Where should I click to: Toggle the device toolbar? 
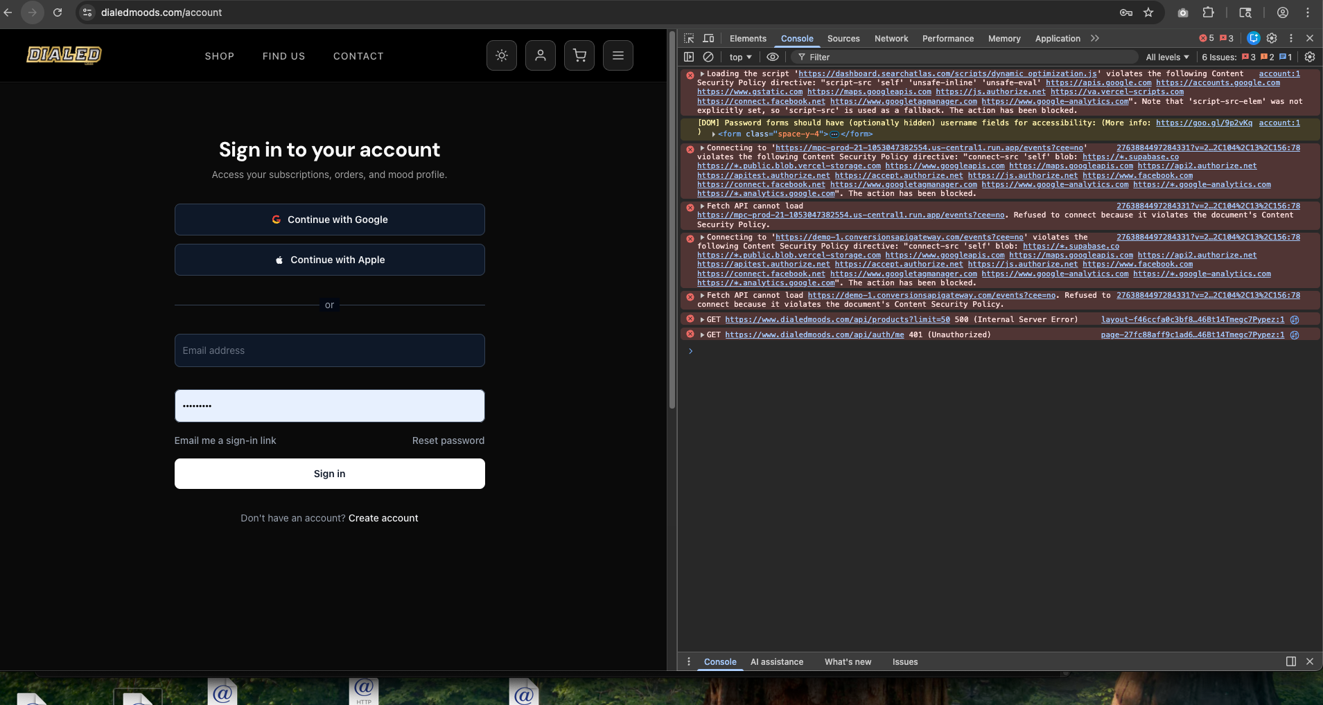tap(708, 39)
